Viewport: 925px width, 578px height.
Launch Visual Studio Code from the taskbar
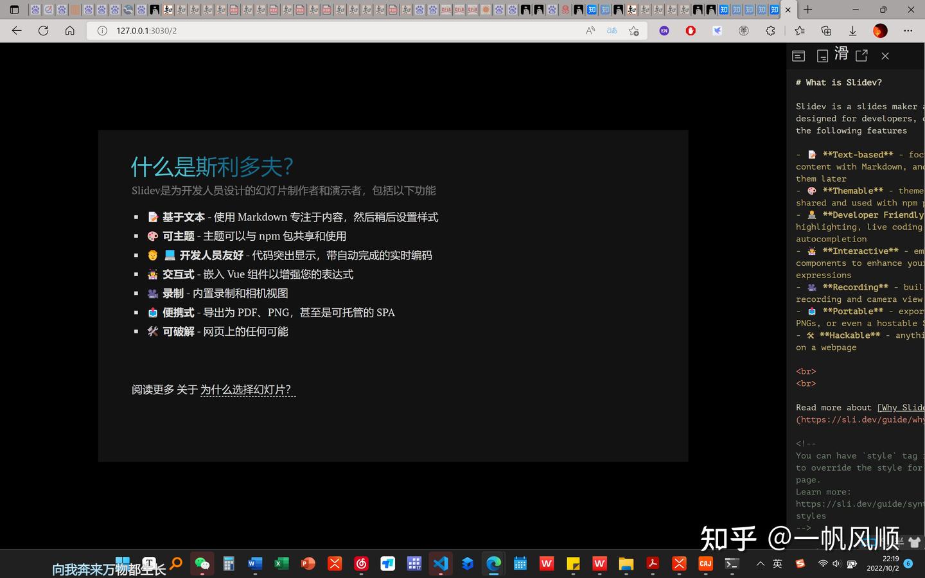(440, 563)
